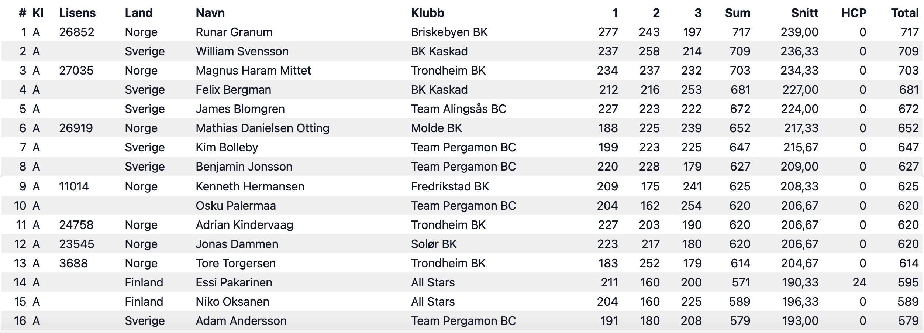Select Niko Oksanen's name

[x=232, y=302]
